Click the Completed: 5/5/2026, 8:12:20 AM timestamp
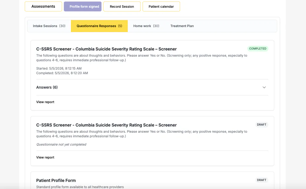The image size is (306, 189). point(62,73)
